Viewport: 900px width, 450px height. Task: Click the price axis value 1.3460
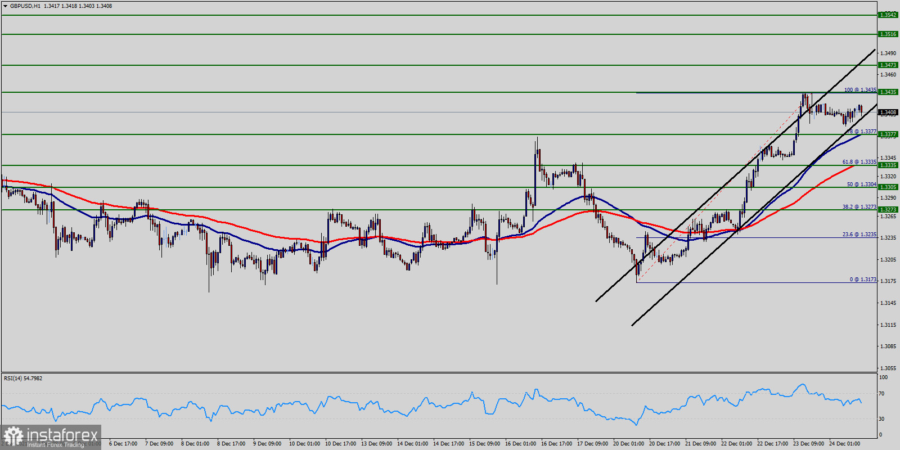coord(888,75)
